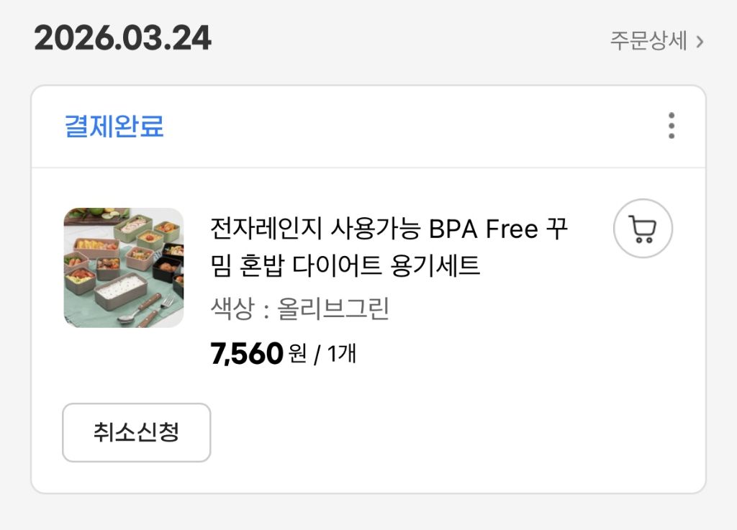The width and height of the screenshot is (737, 530).
Task: Open 주문상세 order details link
Action: click(x=648, y=40)
